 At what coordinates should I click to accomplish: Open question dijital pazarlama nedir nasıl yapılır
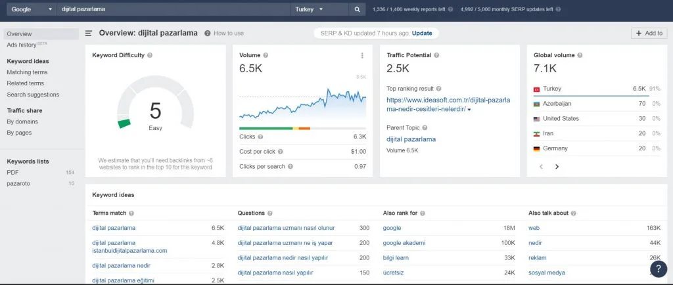[x=283, y=258]
